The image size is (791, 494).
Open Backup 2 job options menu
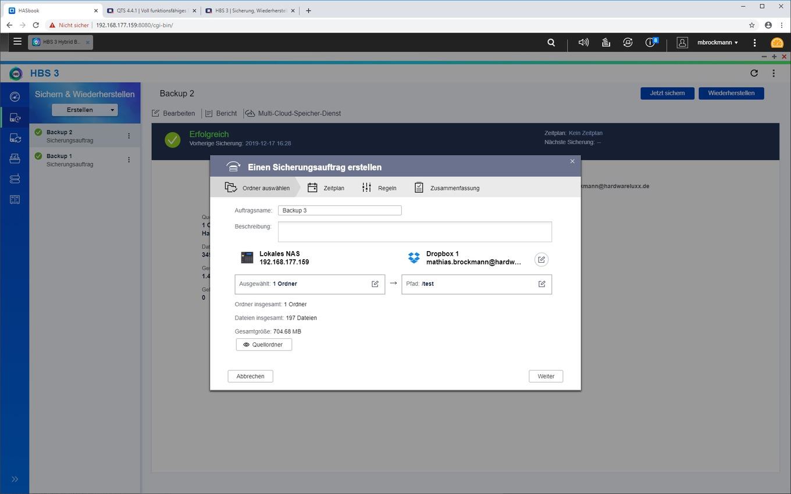[x=129, y=136]
